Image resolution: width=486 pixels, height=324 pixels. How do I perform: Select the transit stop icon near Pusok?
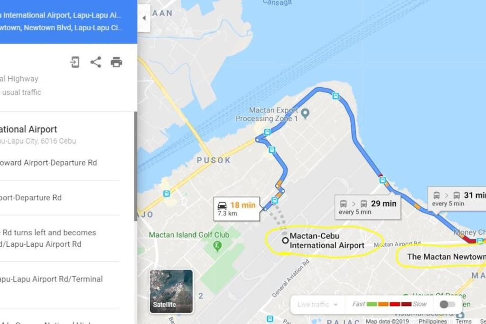point(167,194)
